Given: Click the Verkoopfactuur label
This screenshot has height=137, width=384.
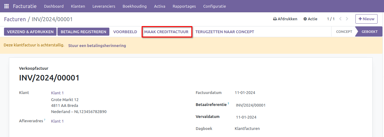Looking at the screenshot, I should [x=33, y=68].
